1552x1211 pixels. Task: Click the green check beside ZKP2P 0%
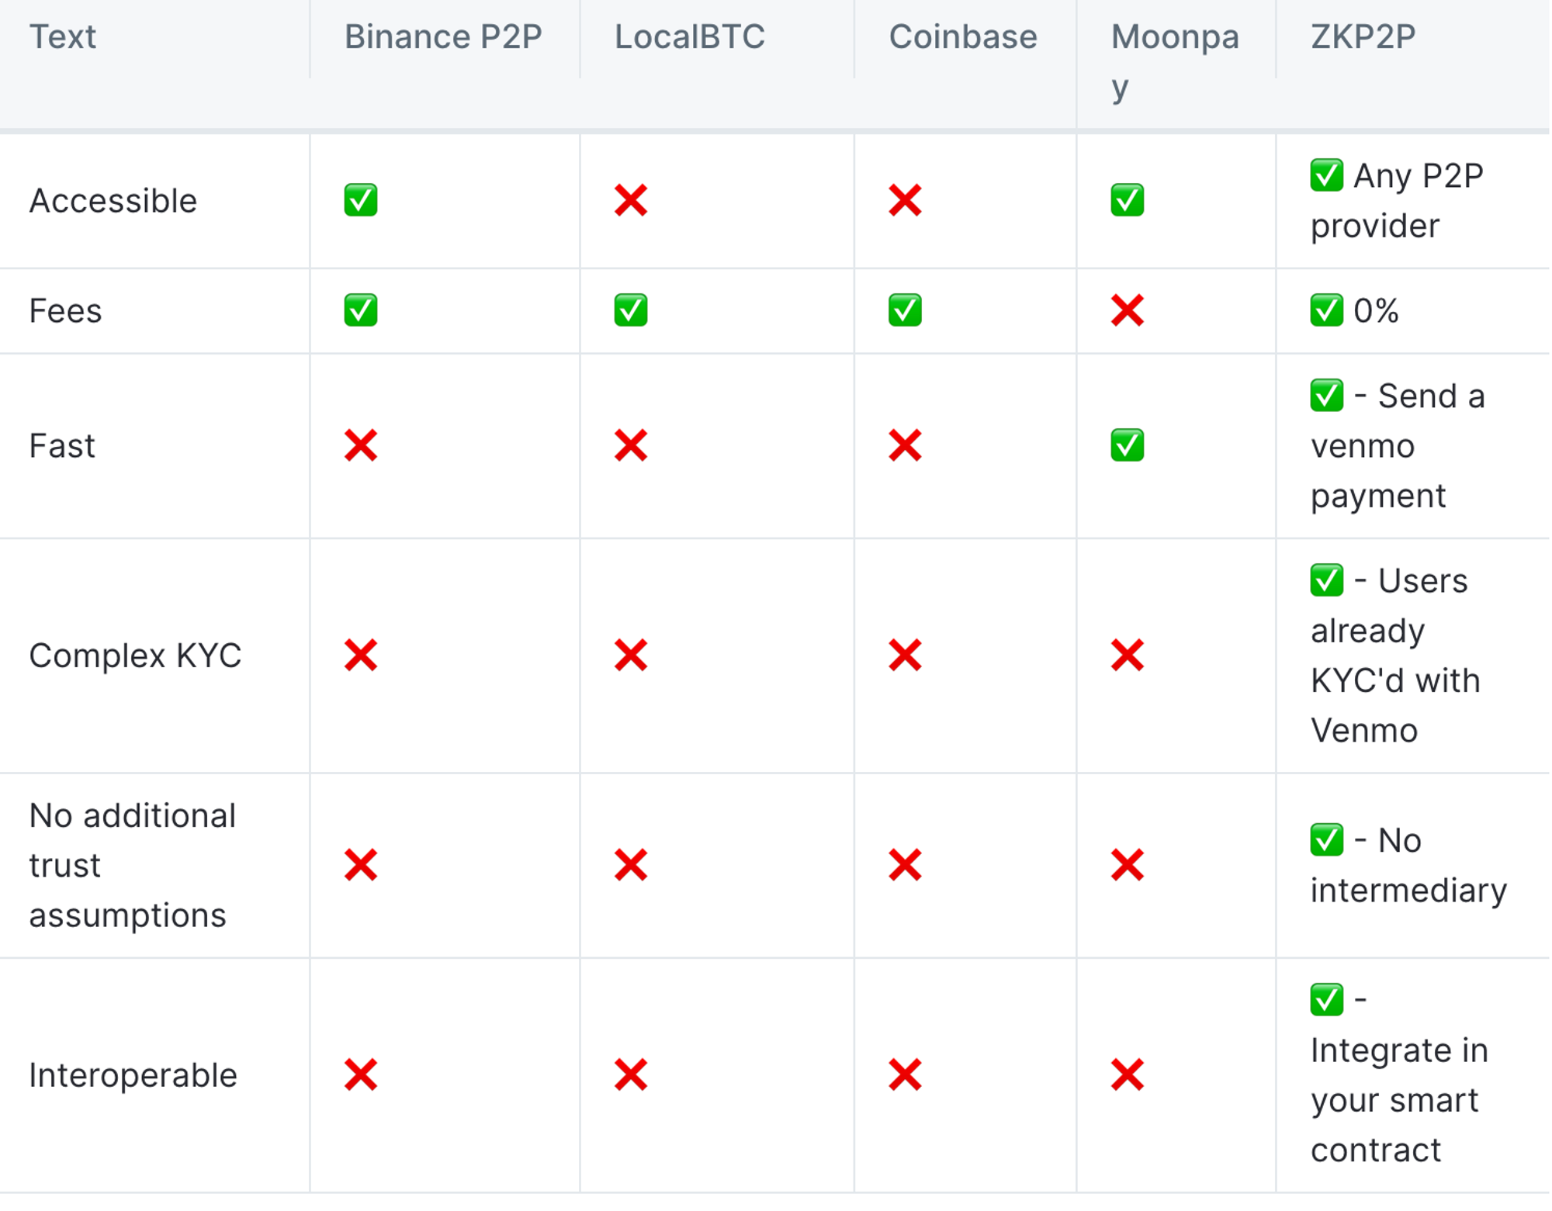tap(1327, 310)
